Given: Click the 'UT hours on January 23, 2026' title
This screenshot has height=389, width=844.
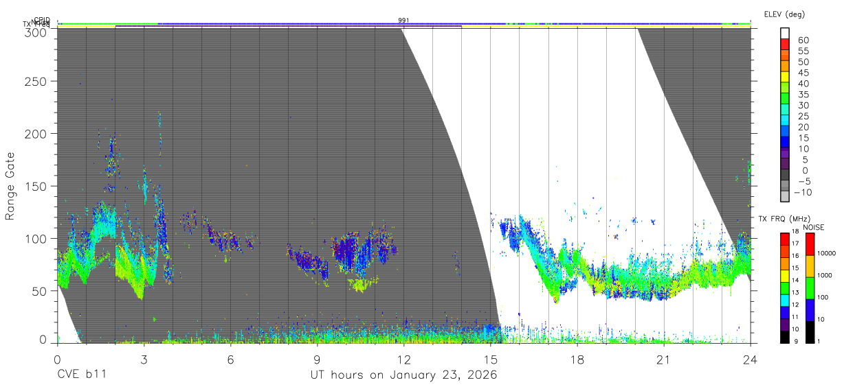Looking at the screenshot, I should point(403,375).
